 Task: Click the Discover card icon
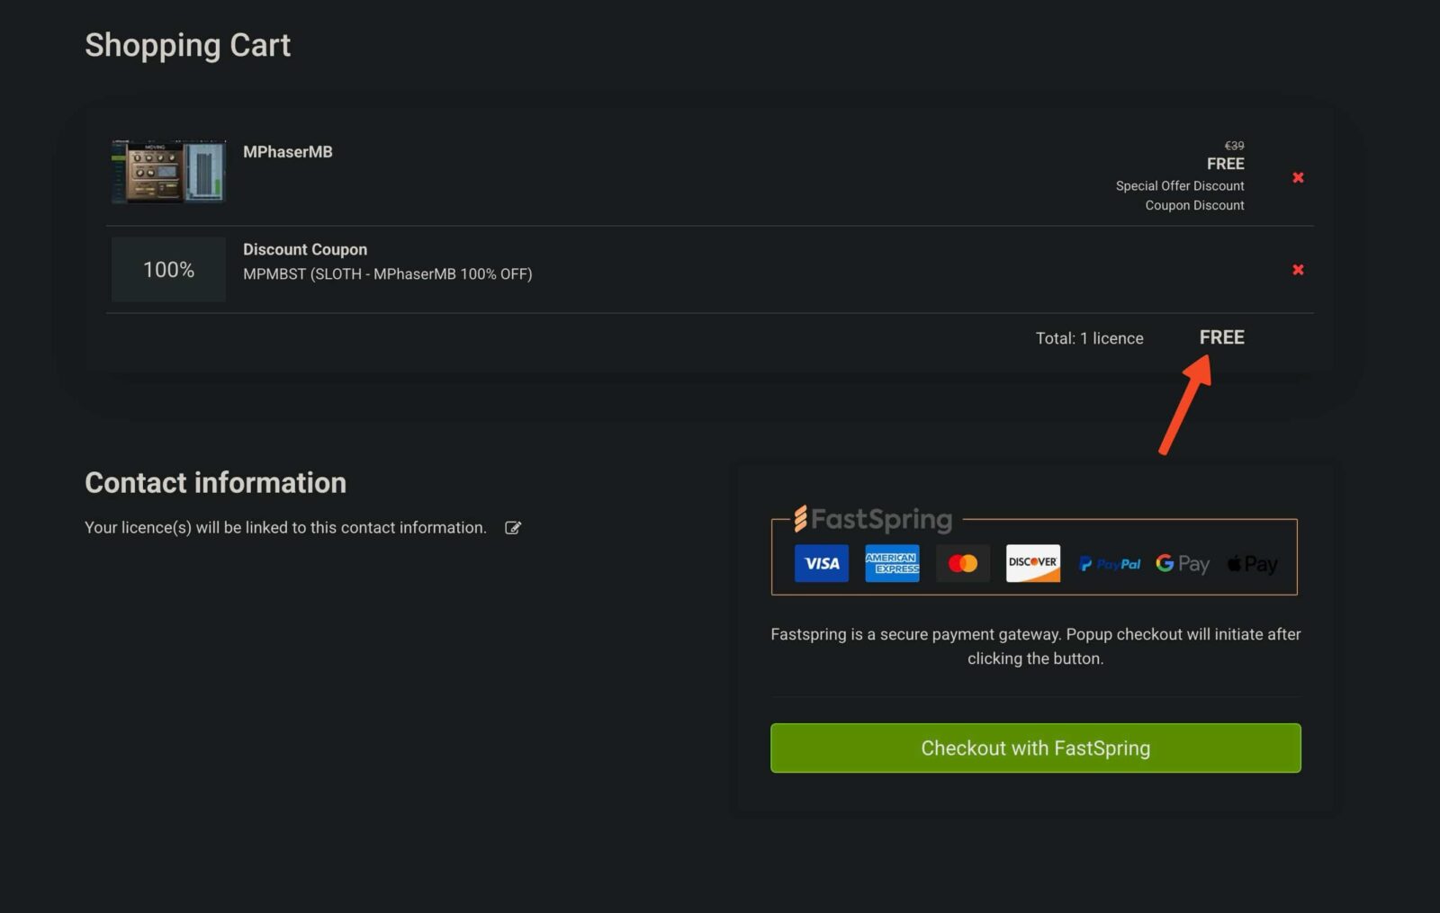[x=1032, y=563]
